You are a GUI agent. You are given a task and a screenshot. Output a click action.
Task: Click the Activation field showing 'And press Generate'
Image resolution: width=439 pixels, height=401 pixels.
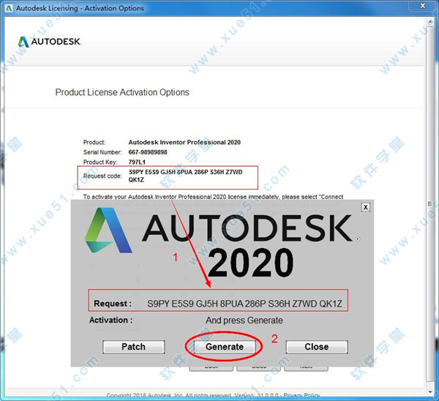[x=244, y=320]
